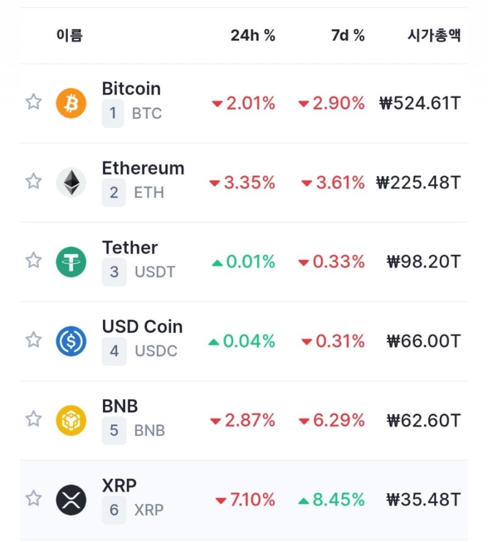Star Tether as a favorite
Screen dimensions: 488x542
point(34,260)
